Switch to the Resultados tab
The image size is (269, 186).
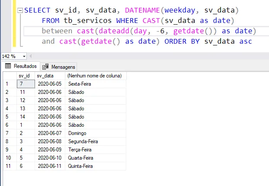pyautogui.click(x=25, y=66)
